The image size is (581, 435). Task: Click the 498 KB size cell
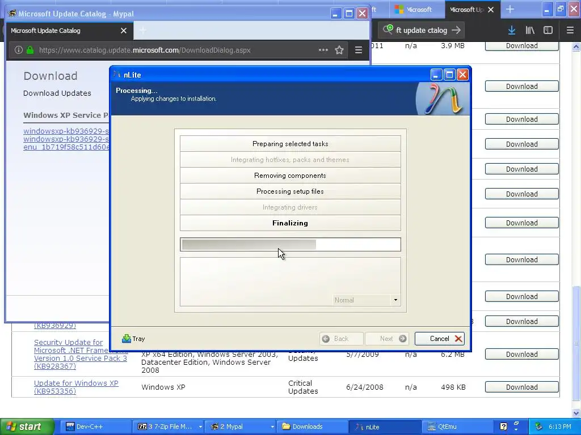(453, 387)
